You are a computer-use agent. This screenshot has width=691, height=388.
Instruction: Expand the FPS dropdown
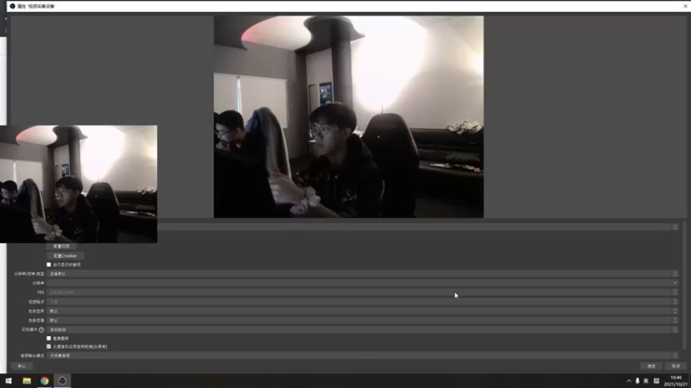[362, 292]
